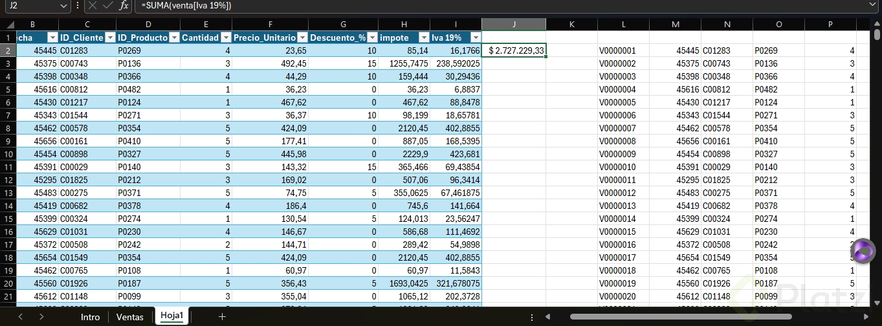Open the Cantidad column filter dropdown
This screenshot has height=326, width=882.
(226, 38)
